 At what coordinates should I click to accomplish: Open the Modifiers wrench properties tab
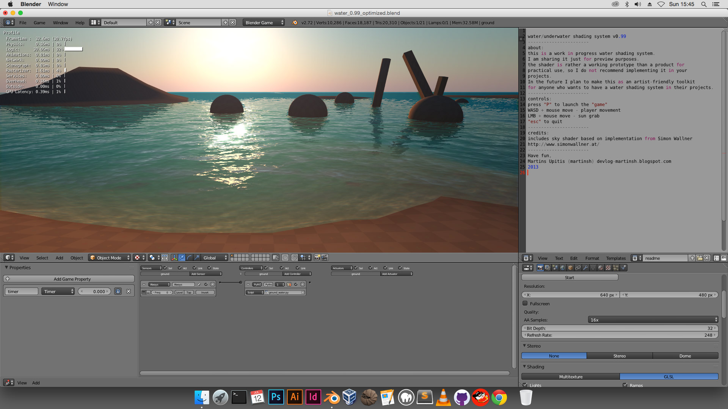point(586,267)
